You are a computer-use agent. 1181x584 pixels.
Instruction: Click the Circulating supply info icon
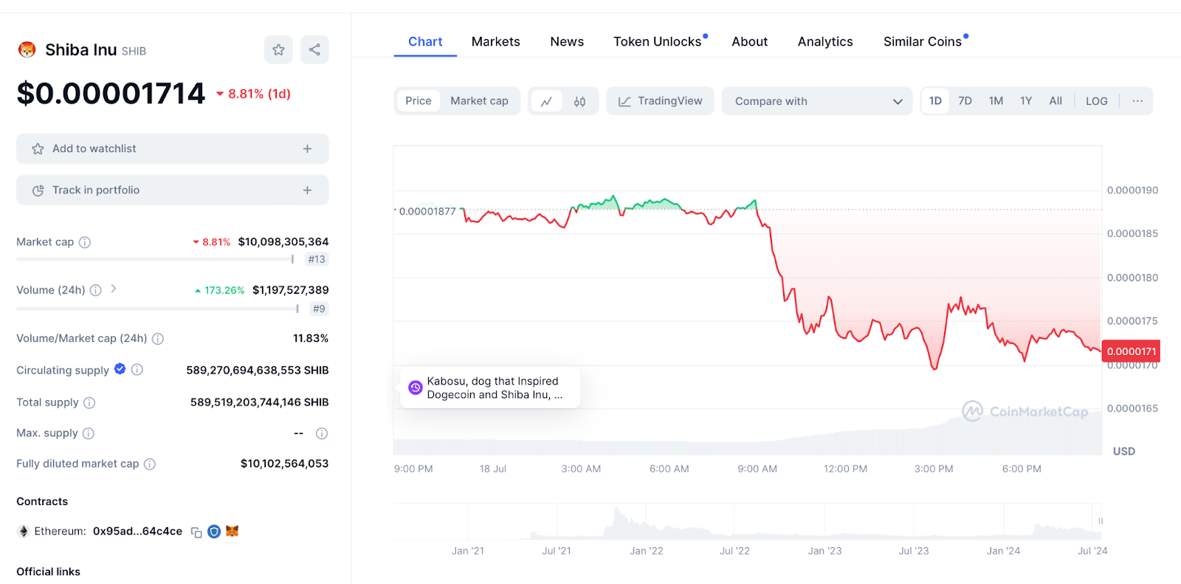[x=137, y=370]
